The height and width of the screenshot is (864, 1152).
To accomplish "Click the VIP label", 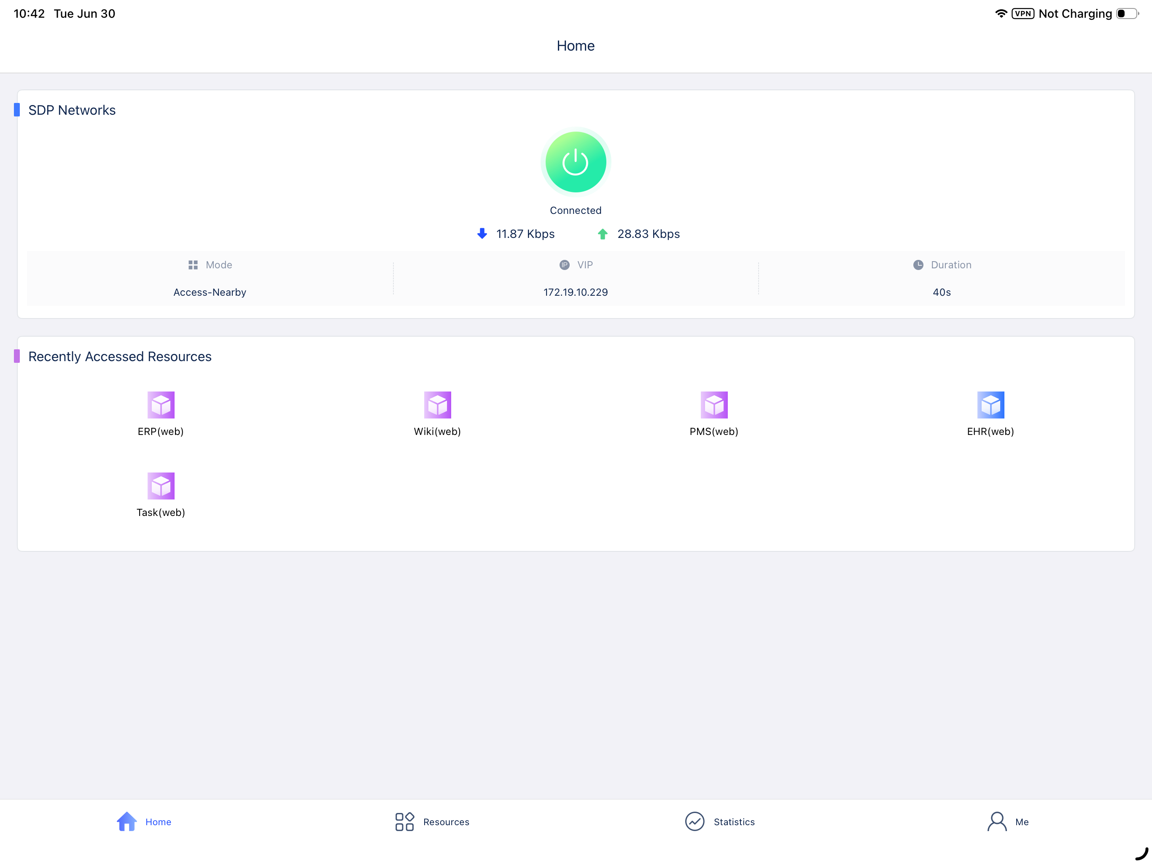I will 585,265.
